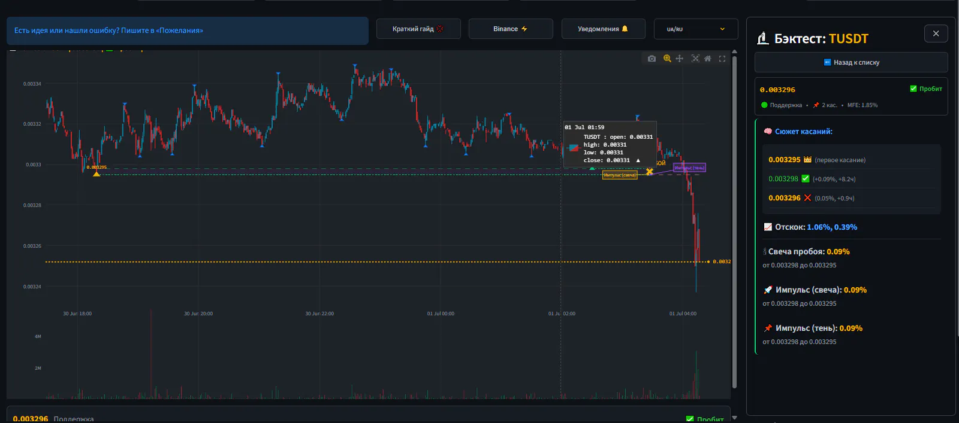Viewport: 959px width, 423px height.
Task: Click crown icon beside 0.003295 first touch
Action: click(x=807, y=160)
